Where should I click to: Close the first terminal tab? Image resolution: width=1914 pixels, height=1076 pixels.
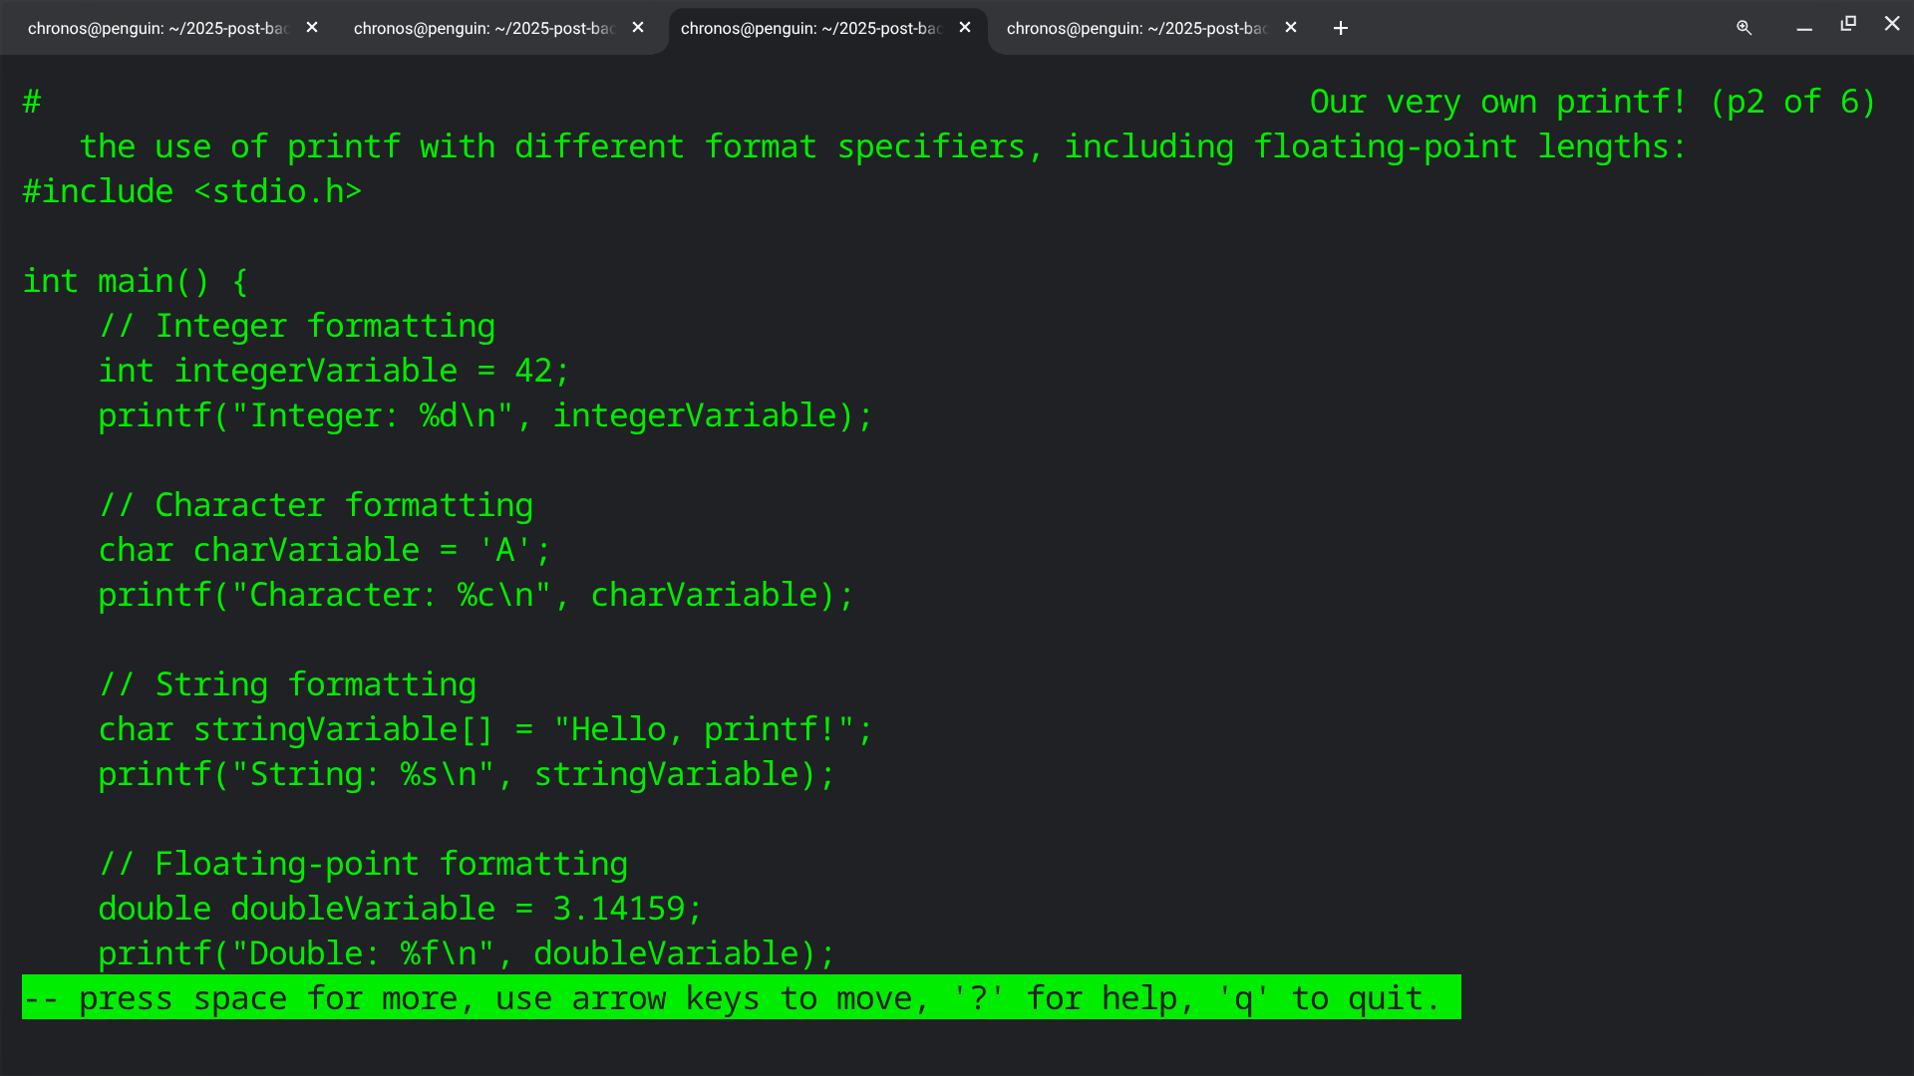tap(312, 28)
